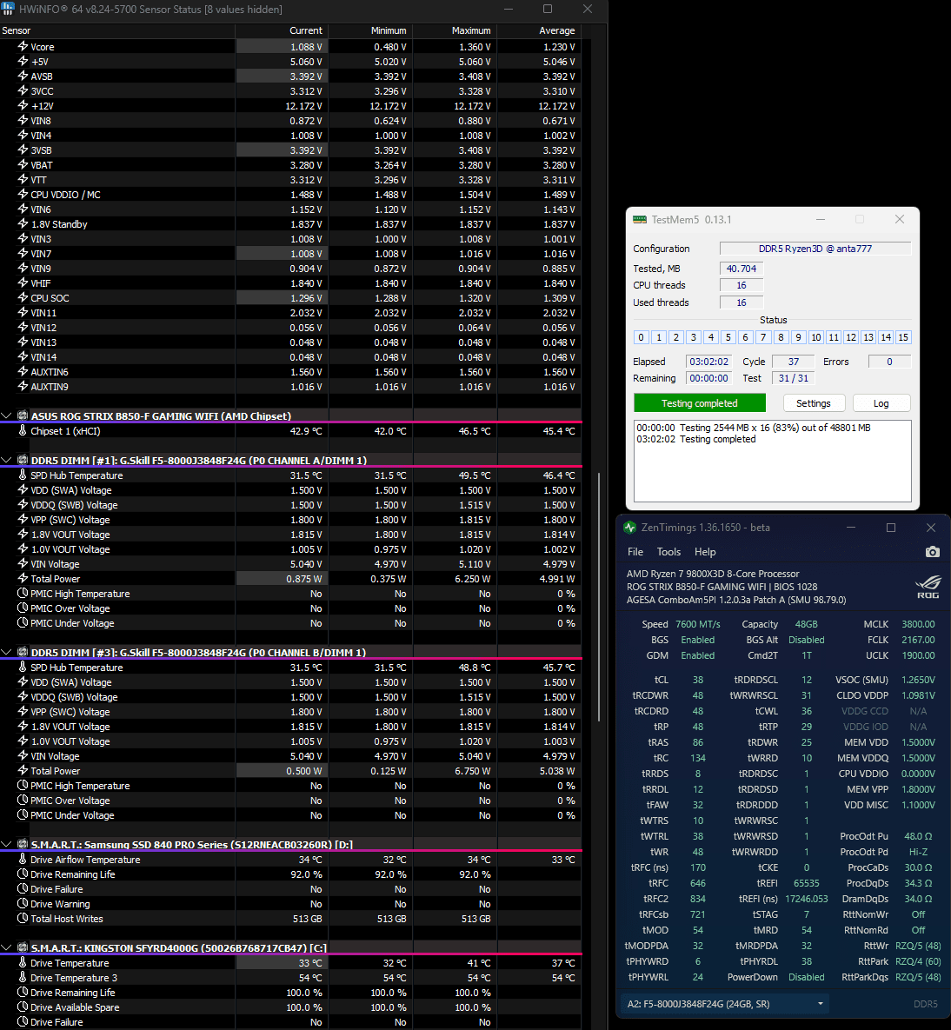
Task: Click the ROG logo in ZenTimings
Action: [x=928, y=587]
